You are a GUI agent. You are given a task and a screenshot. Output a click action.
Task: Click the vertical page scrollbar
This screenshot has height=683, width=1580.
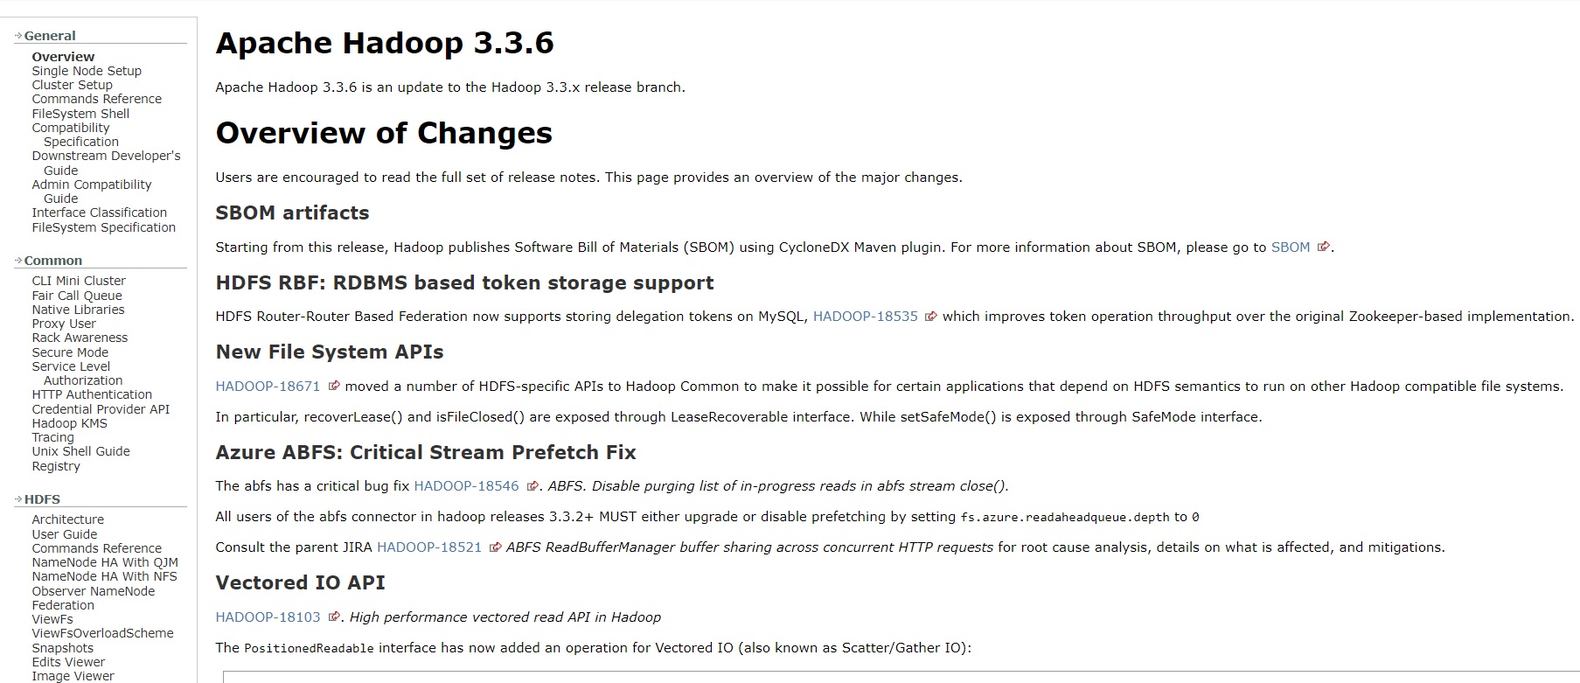click(1575, 341)
